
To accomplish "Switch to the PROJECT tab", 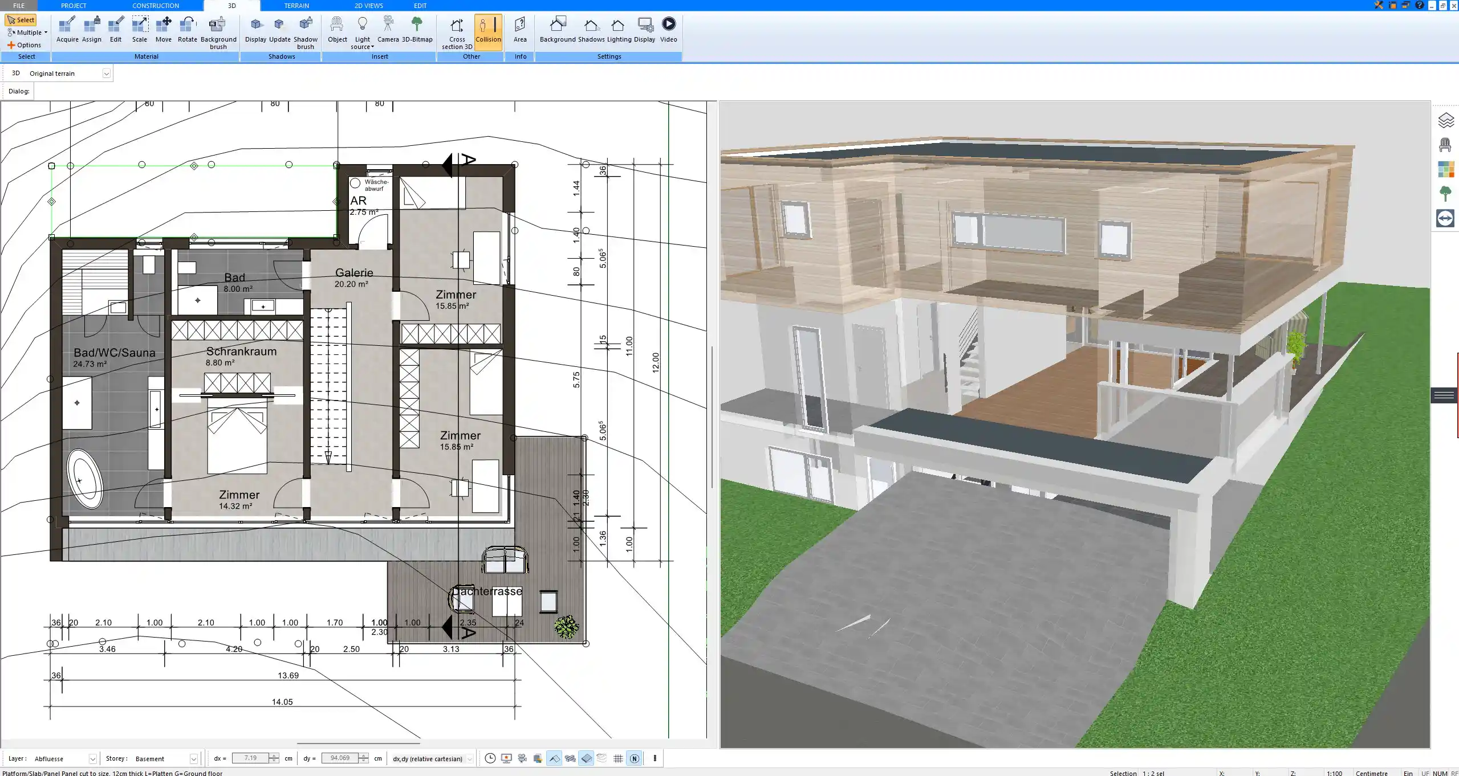I will click(74, 5).
